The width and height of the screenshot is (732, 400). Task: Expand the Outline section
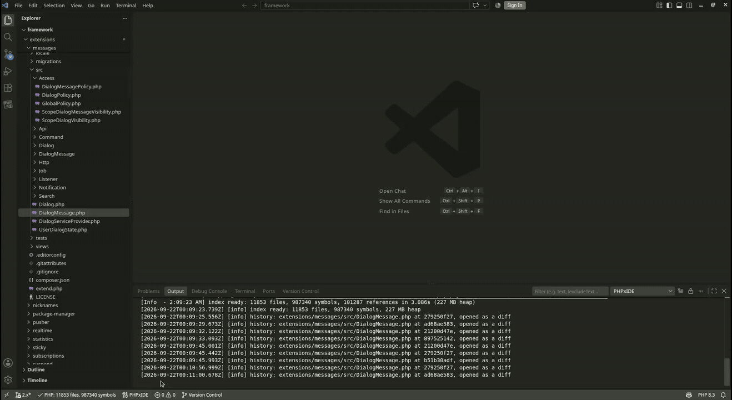point(36,370)
